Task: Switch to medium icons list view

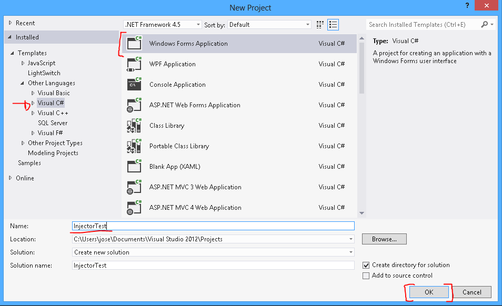Action: (333, 25)
